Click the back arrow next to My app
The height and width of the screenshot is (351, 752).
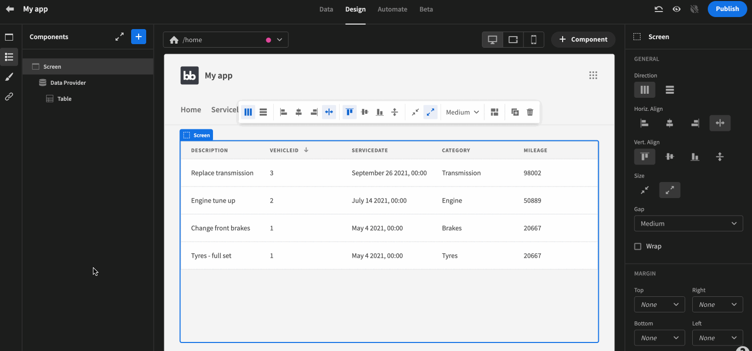click(10, 9)
